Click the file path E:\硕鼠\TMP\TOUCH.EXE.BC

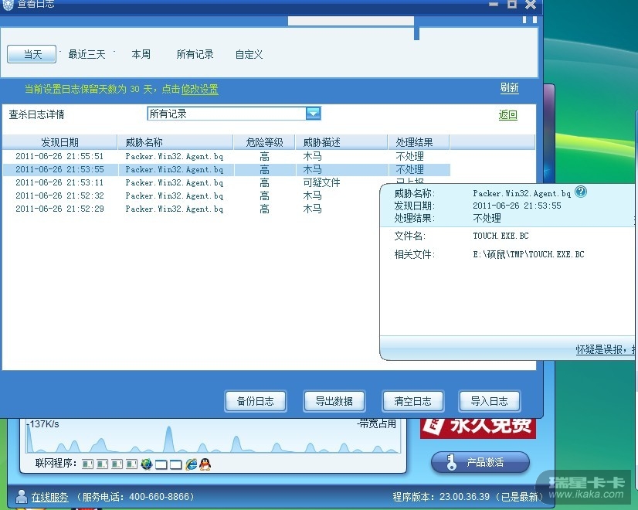528,254
